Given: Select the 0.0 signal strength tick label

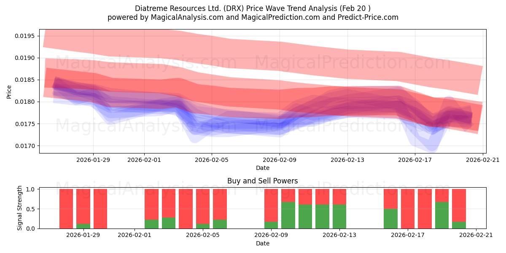Looking at the screenshot, I should pyautogui.click(x=31, y=229).
